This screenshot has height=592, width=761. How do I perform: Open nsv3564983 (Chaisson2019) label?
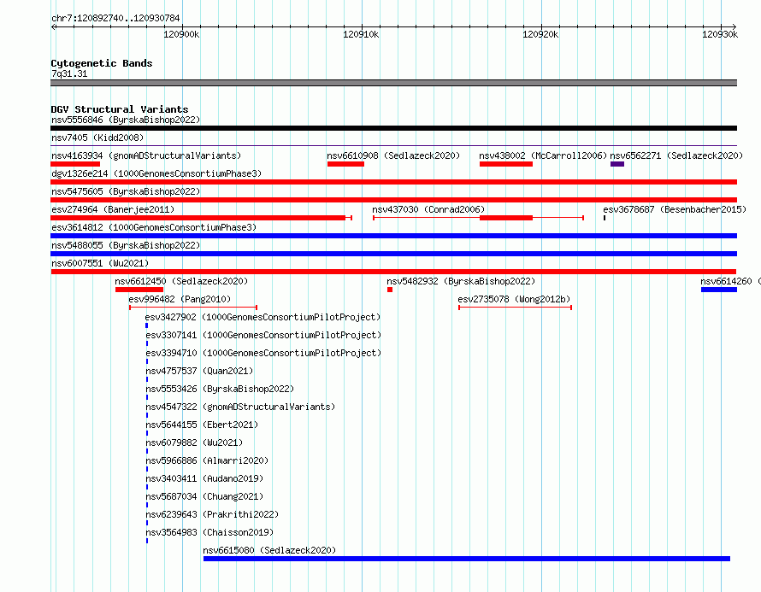point(209,532)
